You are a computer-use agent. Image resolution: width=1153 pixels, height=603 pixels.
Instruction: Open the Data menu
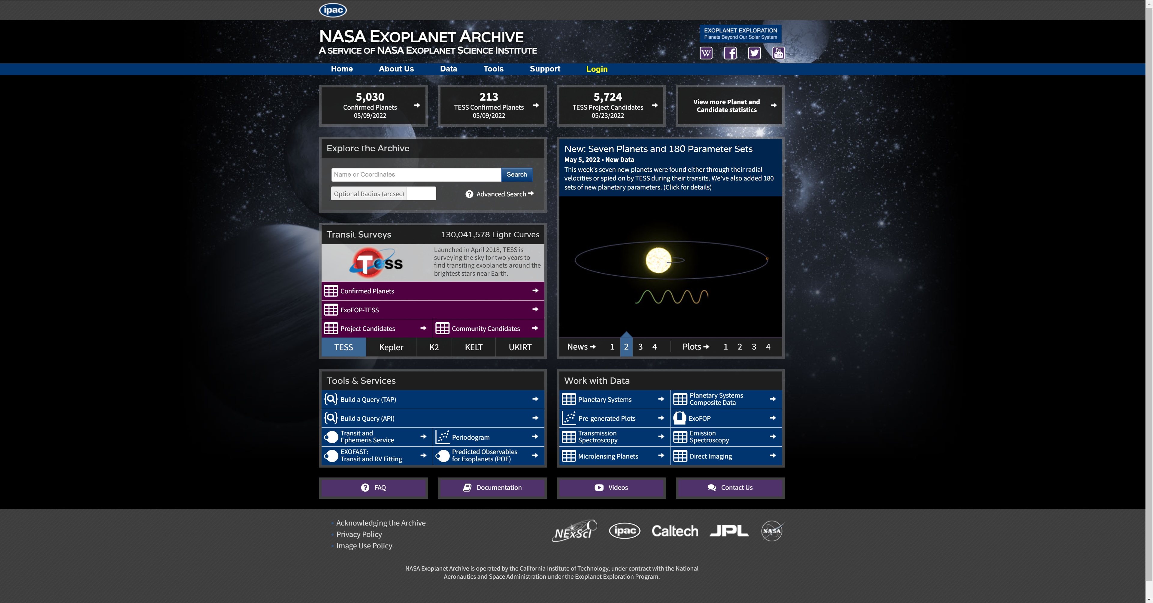pyautogui.click(x=448, y=69)
